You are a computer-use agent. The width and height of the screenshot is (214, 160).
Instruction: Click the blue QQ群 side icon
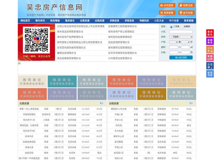(210, 66)
